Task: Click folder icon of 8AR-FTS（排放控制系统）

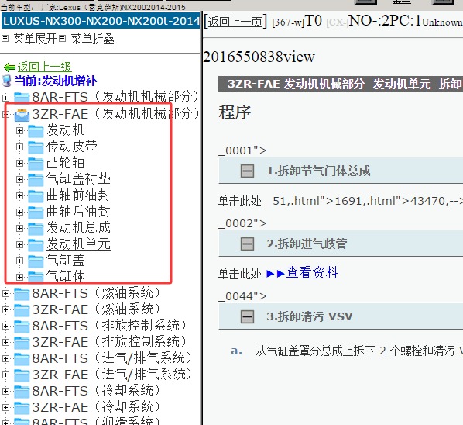Action: click(22, 327)
